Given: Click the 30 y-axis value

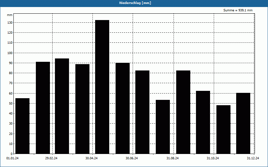Looking at the screenshot, I should 11,124.
